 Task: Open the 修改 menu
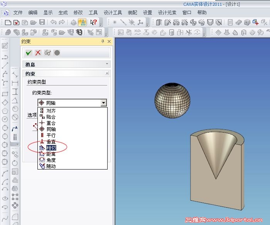coord(78,13)
